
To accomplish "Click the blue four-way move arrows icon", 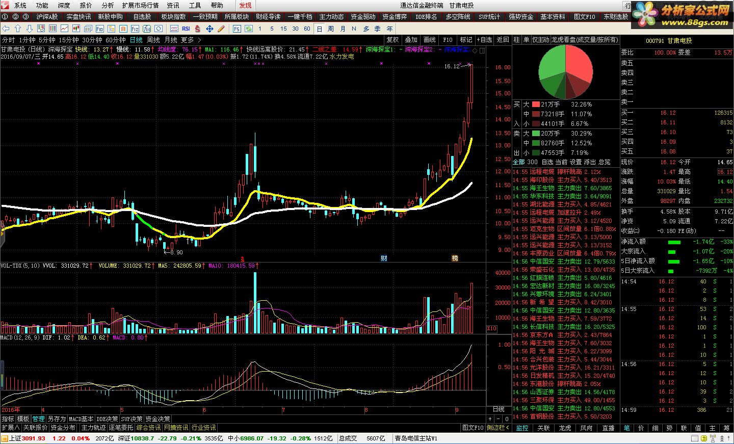I will 209,29.
